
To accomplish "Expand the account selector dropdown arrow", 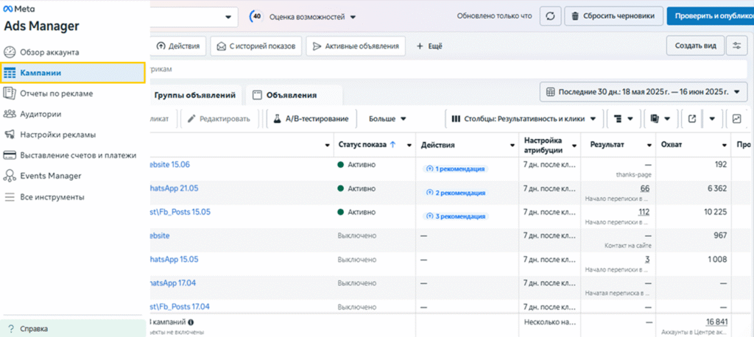I will pyautogui.click(x=228, y=18).
